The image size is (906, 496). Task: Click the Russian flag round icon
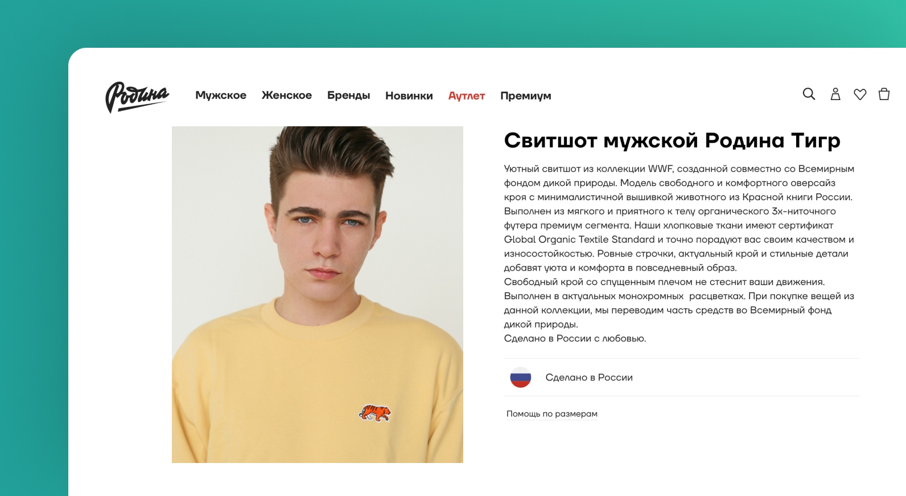click(x=520, y=377)
